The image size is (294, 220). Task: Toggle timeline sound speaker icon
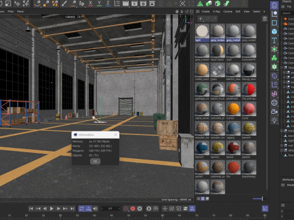[x=95, y=208]
